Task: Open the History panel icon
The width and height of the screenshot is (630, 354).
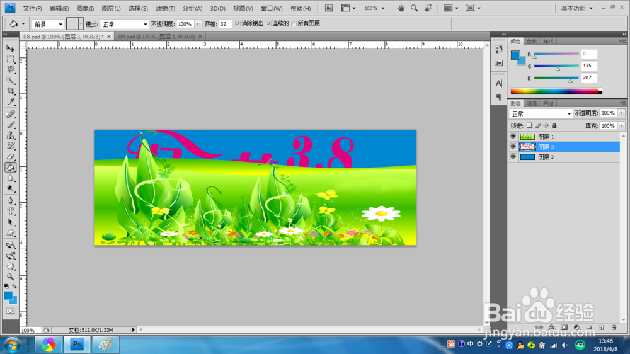Action: coord(498,49)
